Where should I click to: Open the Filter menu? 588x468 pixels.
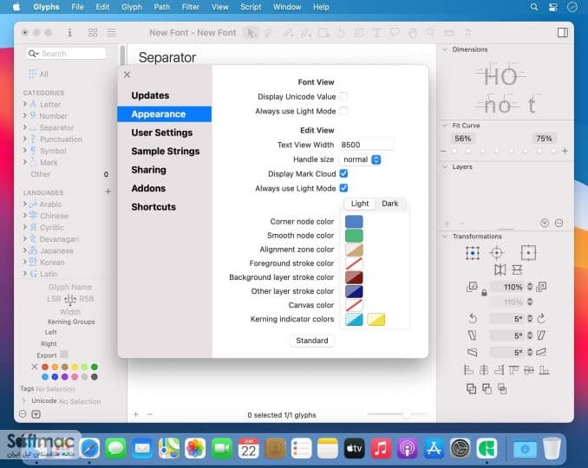click(x=191, y=7)
